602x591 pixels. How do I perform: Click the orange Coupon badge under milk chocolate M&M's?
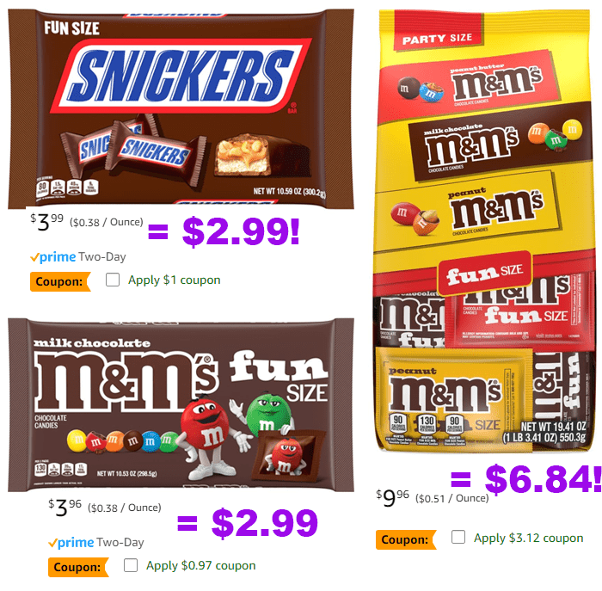point(78,567)
